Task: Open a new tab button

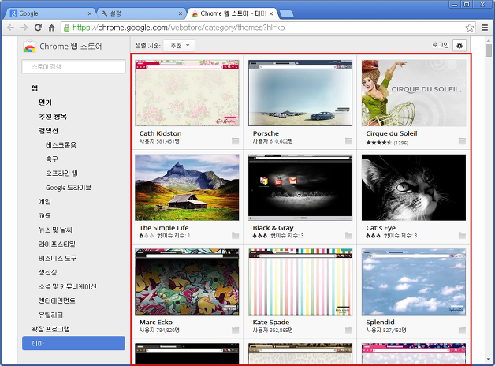Action: (287, 14)
